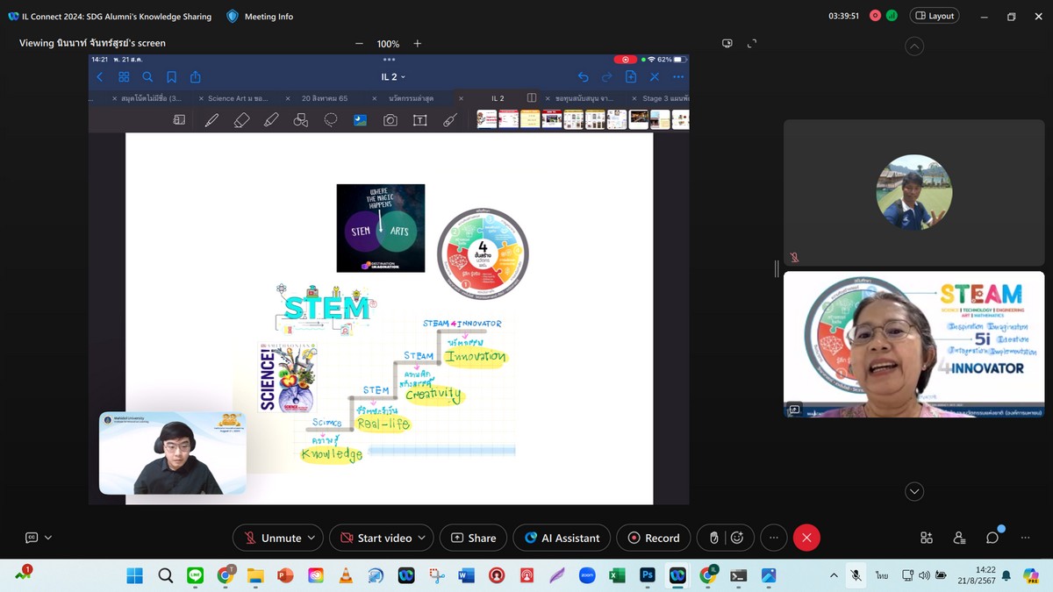Enter full-screen view of shared content
The image size is (1053, 592).
(x=752, y=43)
